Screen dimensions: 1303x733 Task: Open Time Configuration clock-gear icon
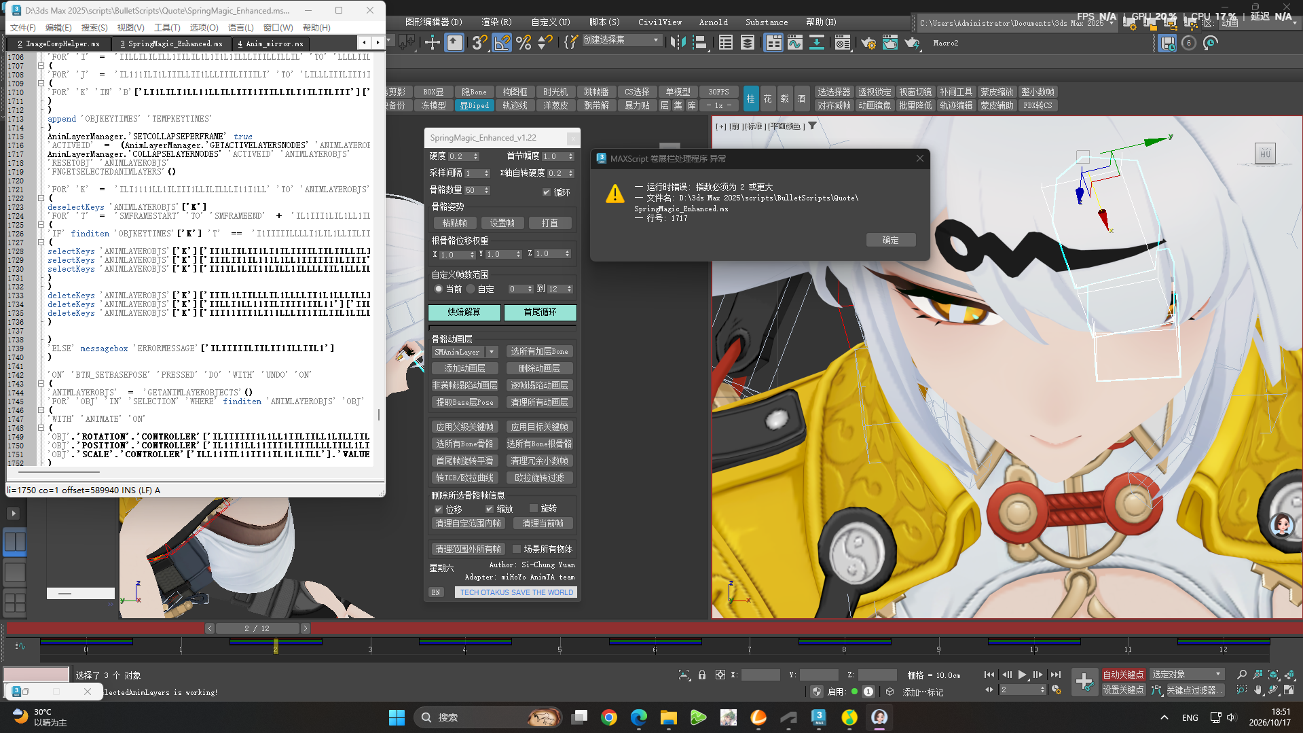point(1057,690)
